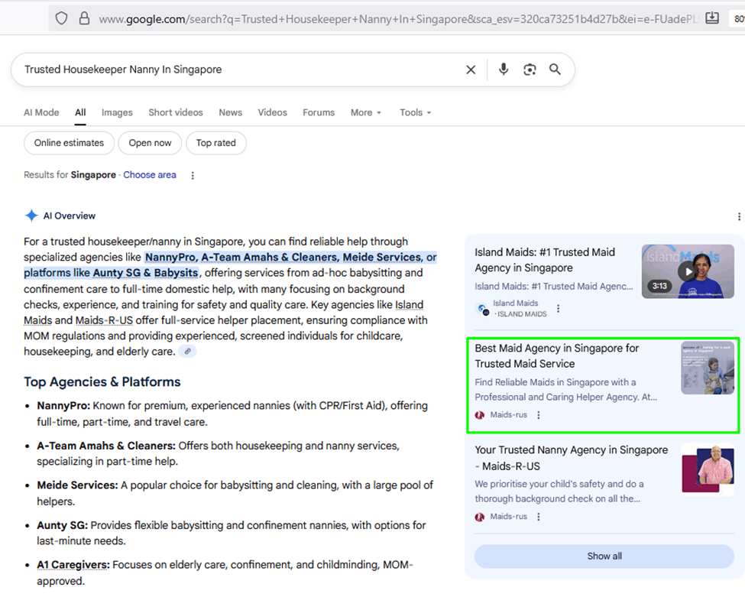Click the AI Overview source link icon
This screenshot has height=597, width=745.
pos(187,352)
